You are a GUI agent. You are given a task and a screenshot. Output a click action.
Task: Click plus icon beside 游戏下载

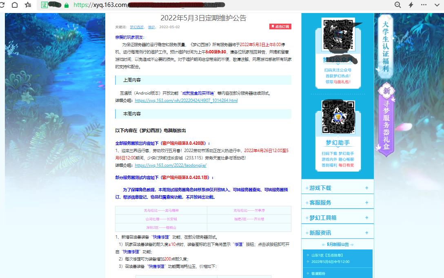click(x=367, y=188)
